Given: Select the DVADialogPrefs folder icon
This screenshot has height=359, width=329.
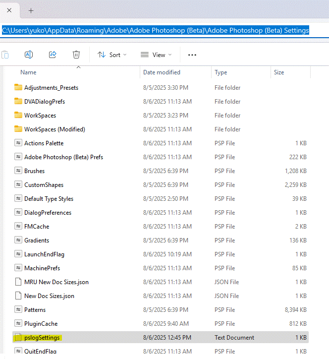Looking at the screenshot, I should [18, 101].
